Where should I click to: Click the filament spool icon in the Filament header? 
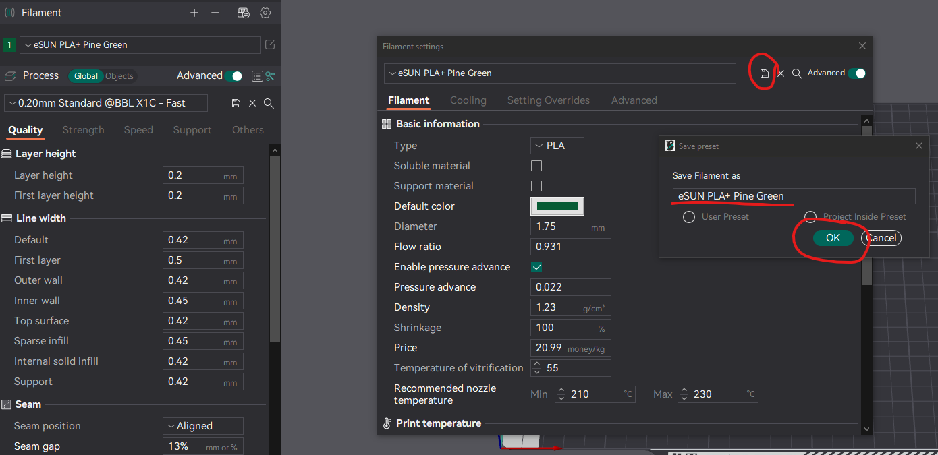[x=9, y=13]
